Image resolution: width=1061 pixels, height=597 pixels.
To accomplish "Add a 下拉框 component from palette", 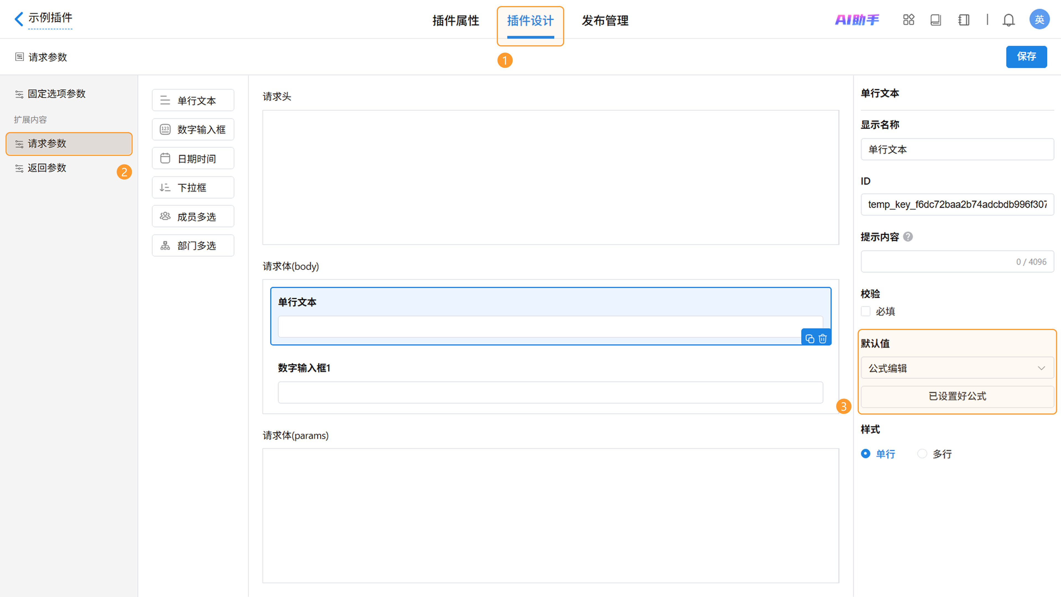I will coord(193,187).
